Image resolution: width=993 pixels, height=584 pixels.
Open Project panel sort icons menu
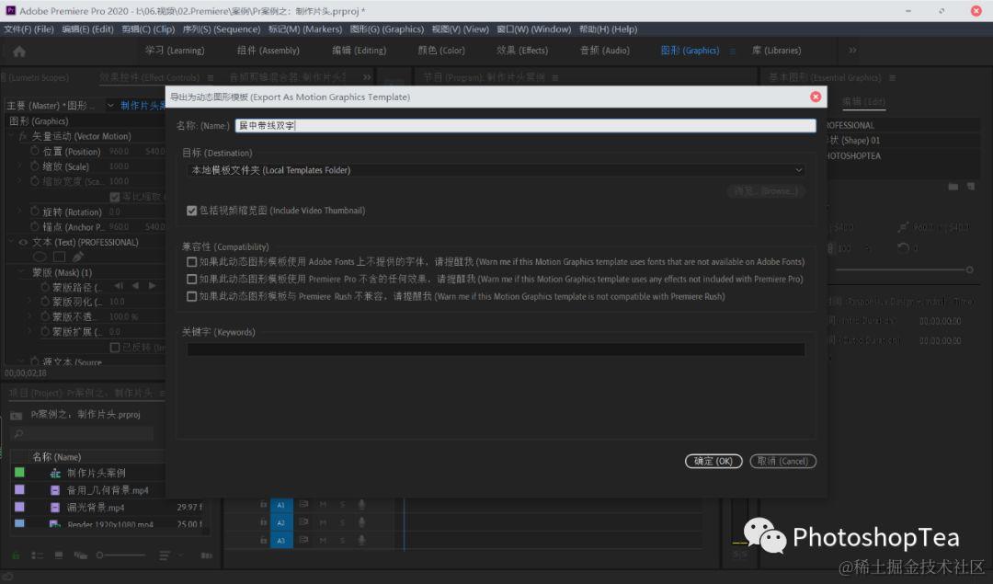click(164, 555)
